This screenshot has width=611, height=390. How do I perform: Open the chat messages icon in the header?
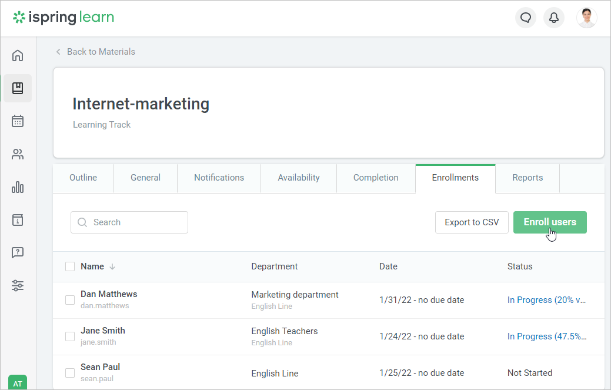click(x=525, y=17)
